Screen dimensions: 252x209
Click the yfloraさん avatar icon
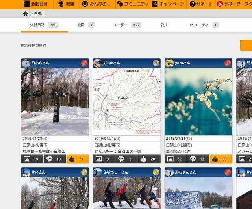(98, 63)
